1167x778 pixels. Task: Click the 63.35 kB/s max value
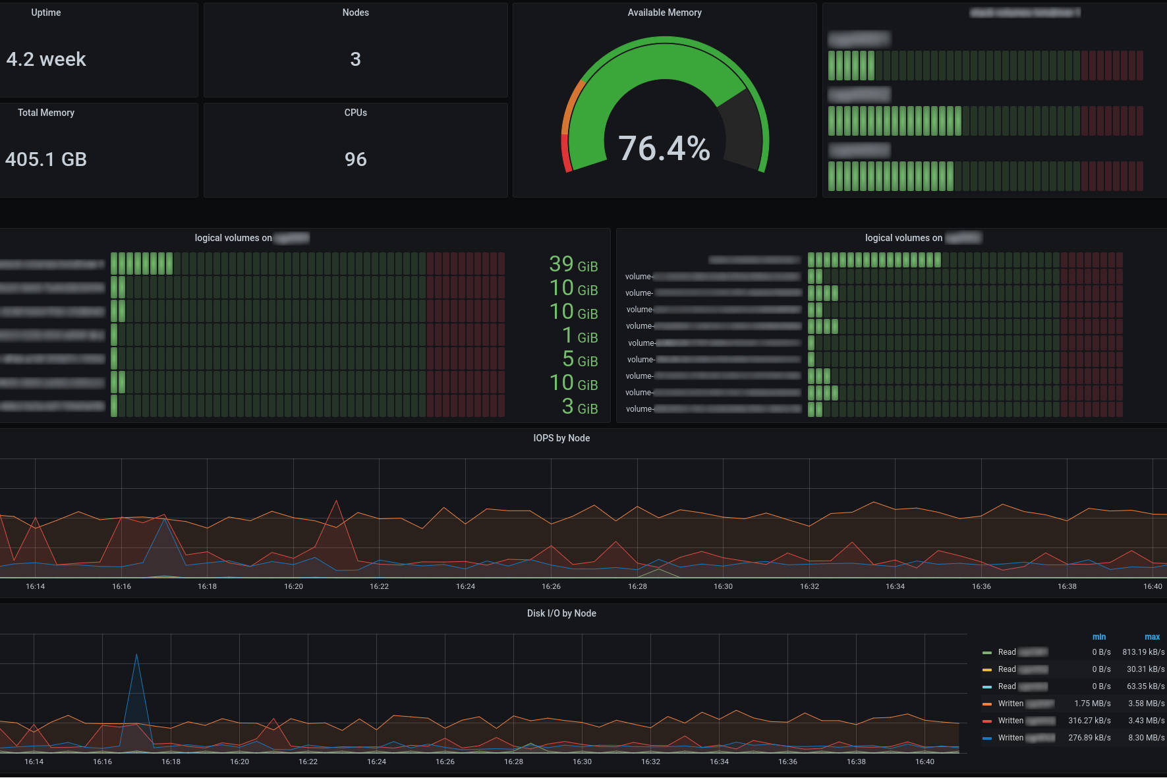click(1145, 686)
